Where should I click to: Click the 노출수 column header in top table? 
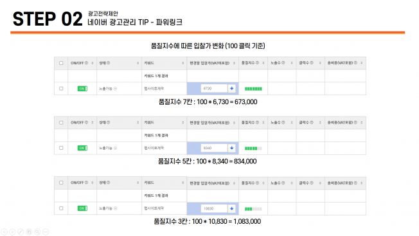278,63
